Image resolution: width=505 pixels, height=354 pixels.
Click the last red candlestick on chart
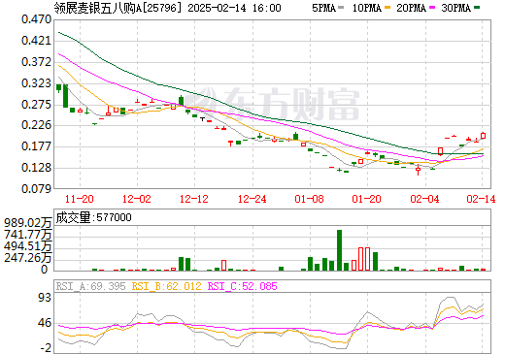(483, 136)
